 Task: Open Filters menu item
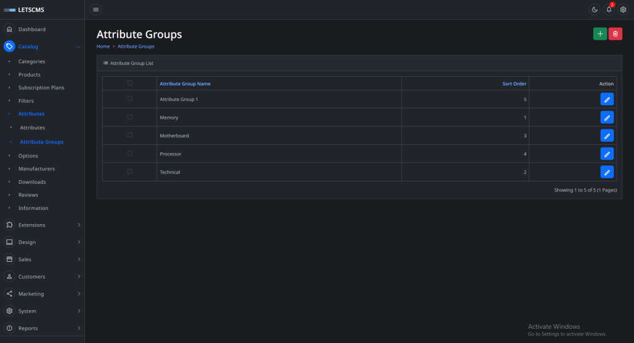[26, 101]
